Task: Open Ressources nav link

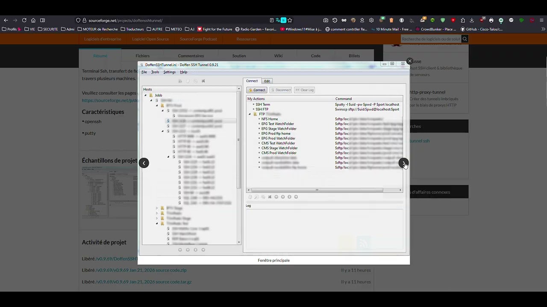Action: tap(247, 39)
